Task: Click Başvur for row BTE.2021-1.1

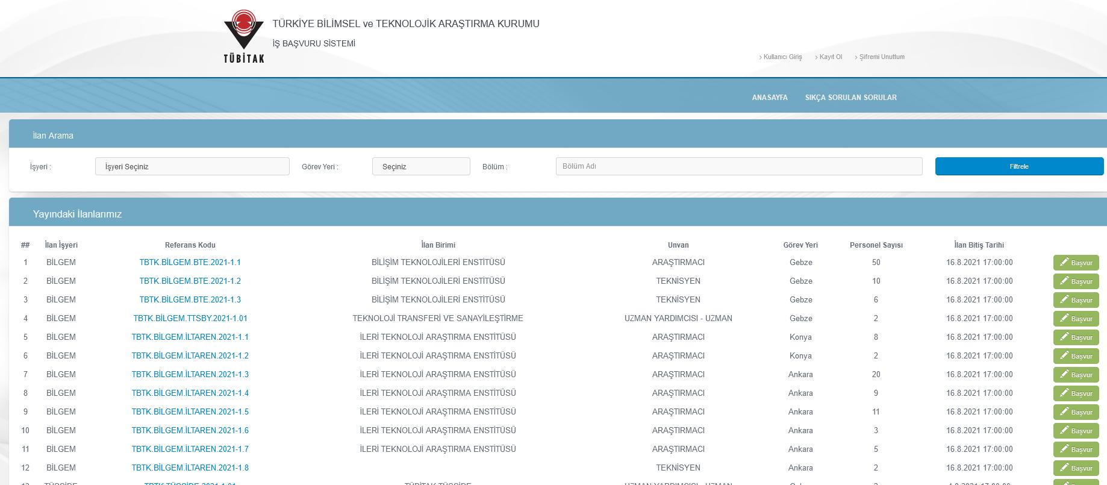Action: pyautogui.click(x=1076, y=263)
